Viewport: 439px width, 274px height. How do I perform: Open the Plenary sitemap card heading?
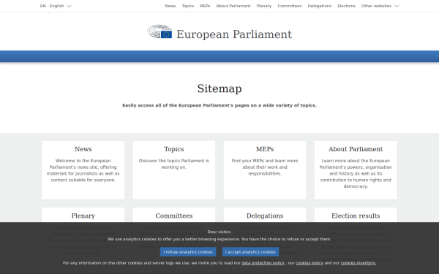coord(83,216)
